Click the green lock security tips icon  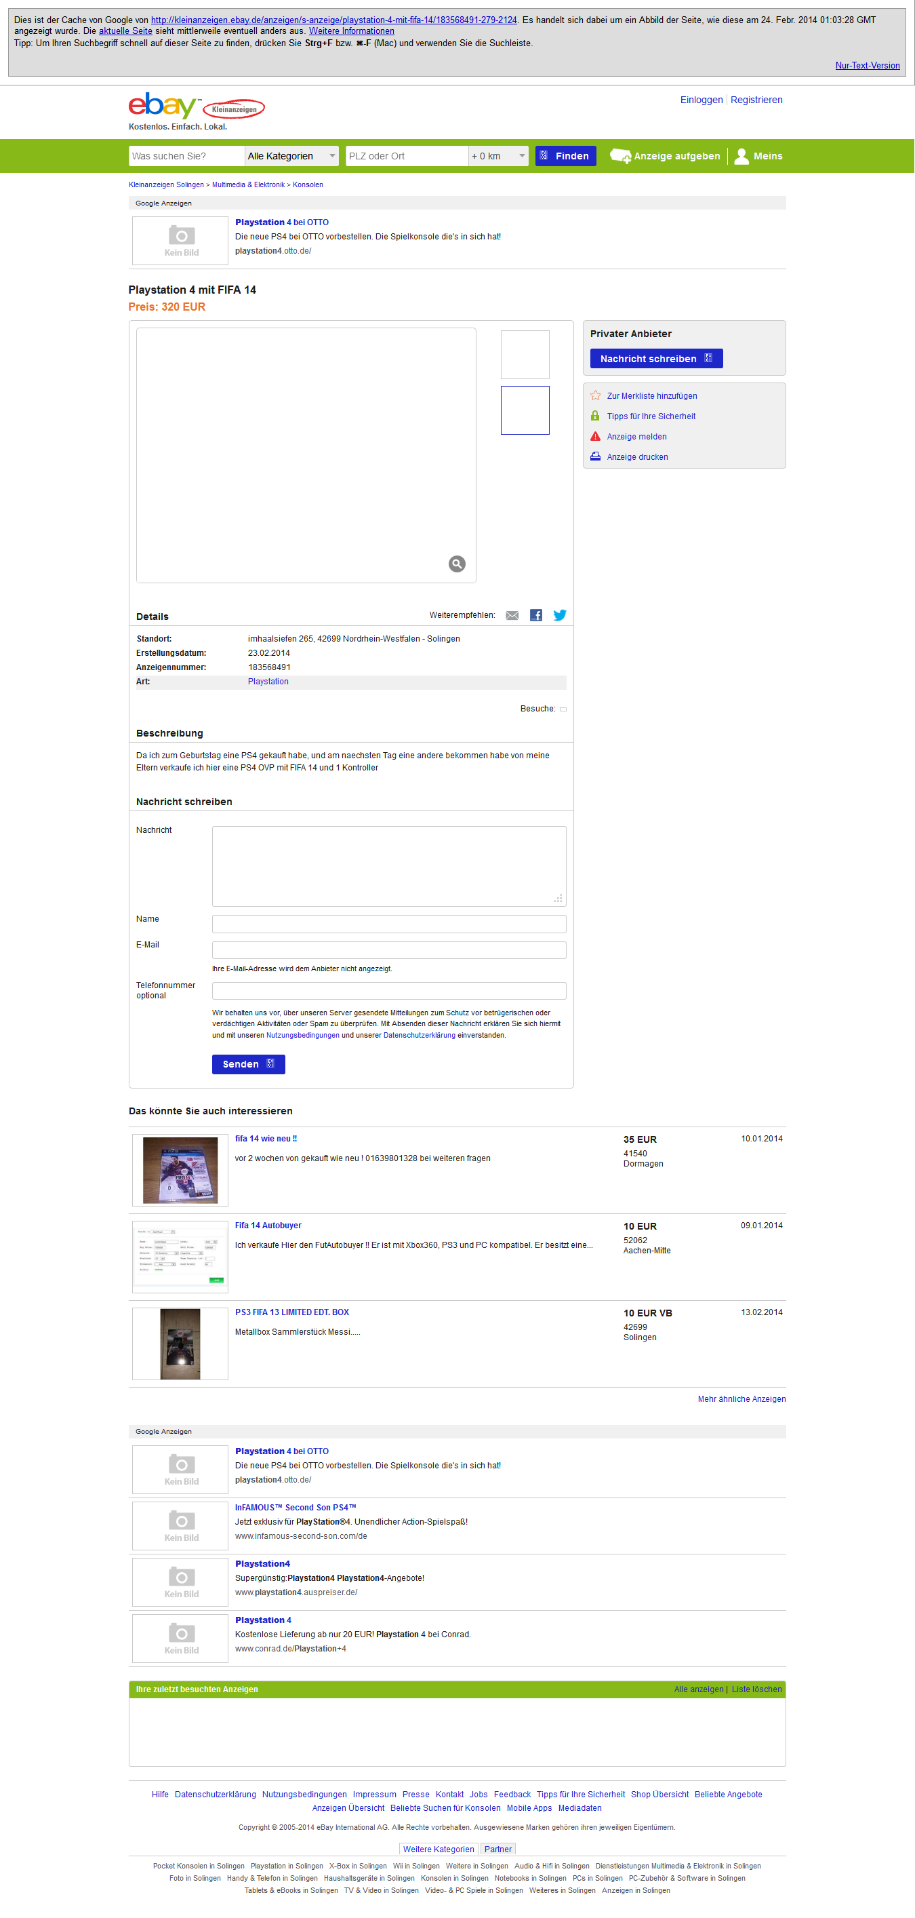595,416
